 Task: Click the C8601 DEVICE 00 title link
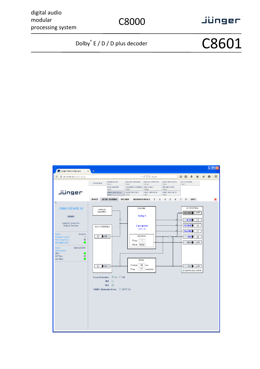click(x=71, y=209)
